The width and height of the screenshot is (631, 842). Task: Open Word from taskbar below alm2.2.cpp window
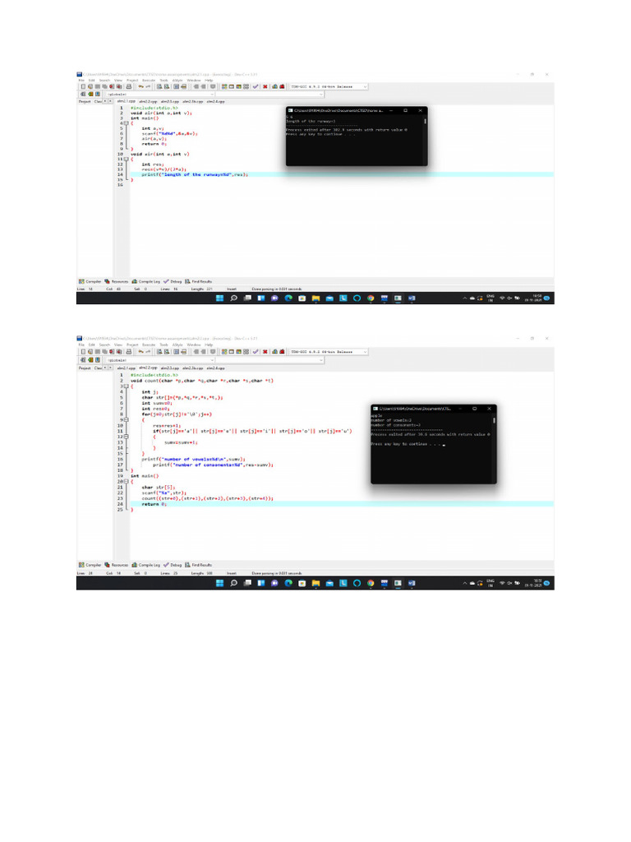[x=412, y=583]
